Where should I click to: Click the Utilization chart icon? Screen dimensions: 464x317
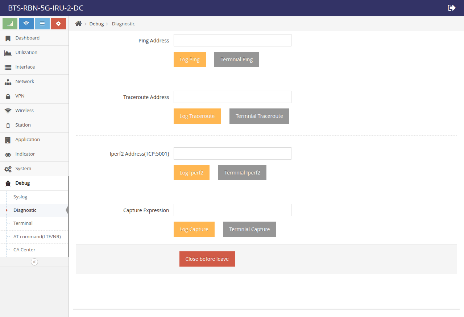click(8, 53)
